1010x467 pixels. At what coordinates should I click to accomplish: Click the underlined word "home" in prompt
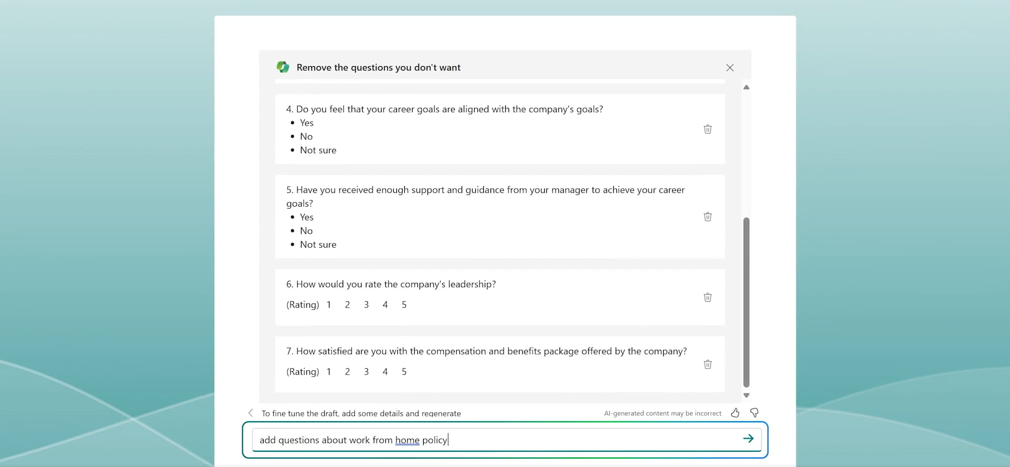coord(407,440)
